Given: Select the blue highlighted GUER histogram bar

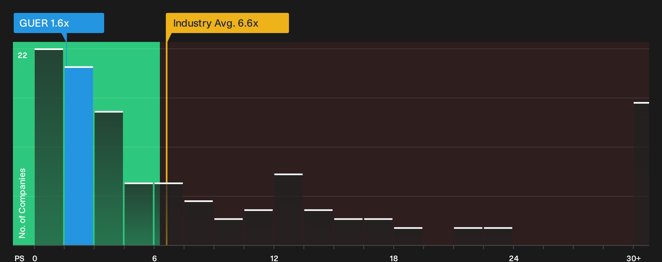Looking at the screenshot, I should click(79, 156).
